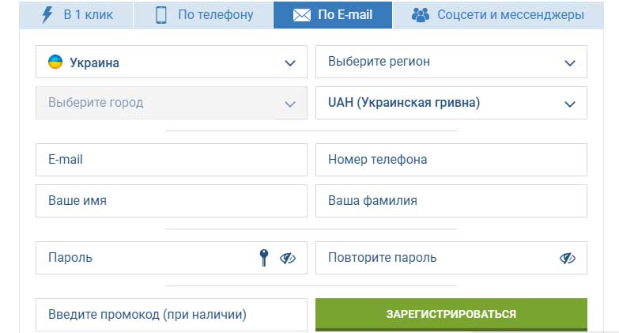
Task: Click the Номер телефона field
Action: [451, 160]
